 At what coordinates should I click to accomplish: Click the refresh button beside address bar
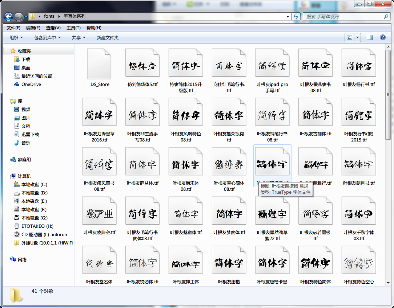click(x=296, y=17)
